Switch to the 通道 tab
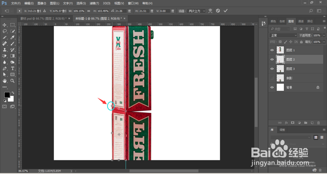Screen dimensions: 327x174 [301, 21]
